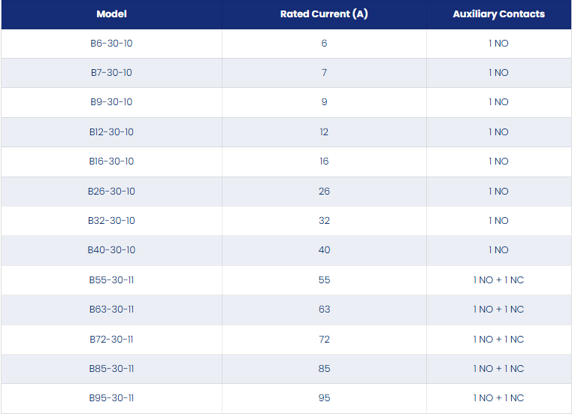
Task: Click rated current value 40
Action: (324, 250)
